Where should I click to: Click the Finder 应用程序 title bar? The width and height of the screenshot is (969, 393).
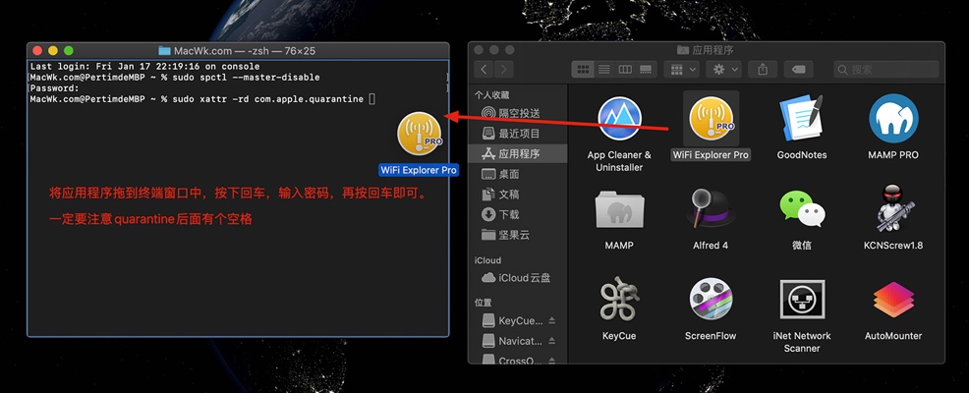[x=705, y=49]
